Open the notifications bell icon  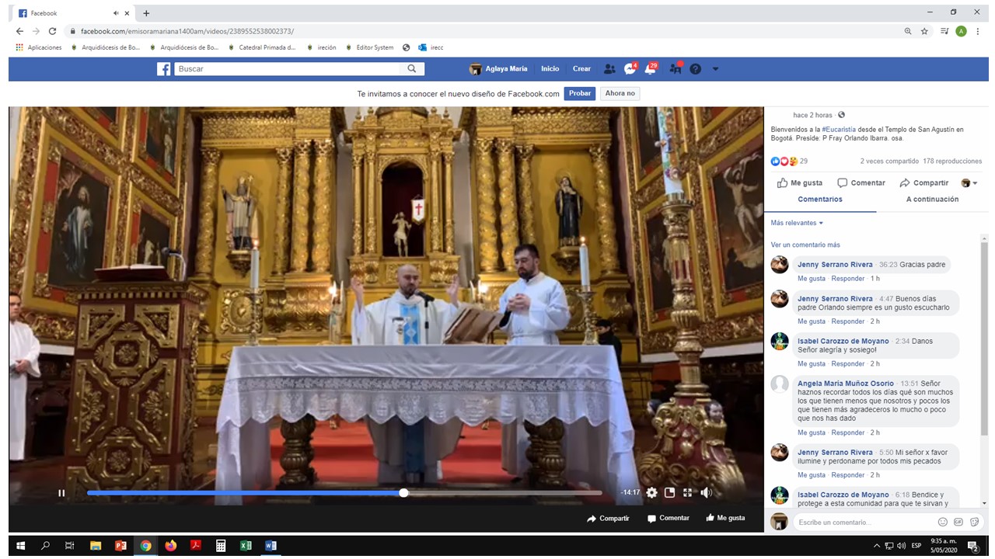tap(651, 69)
